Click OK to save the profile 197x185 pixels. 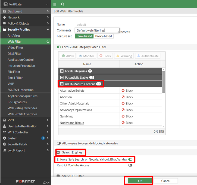tap(140, 181)
